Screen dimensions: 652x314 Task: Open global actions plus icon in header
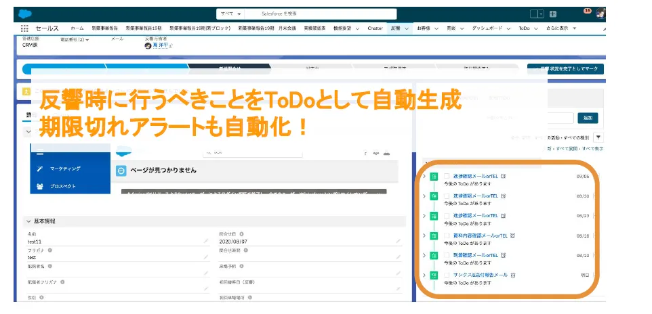552,14
